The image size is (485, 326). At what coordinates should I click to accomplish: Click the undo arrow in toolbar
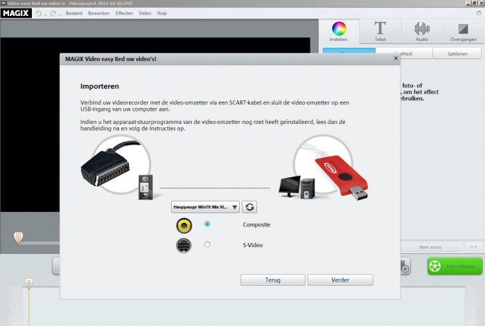pyautogui.click(x=38, y=14)
